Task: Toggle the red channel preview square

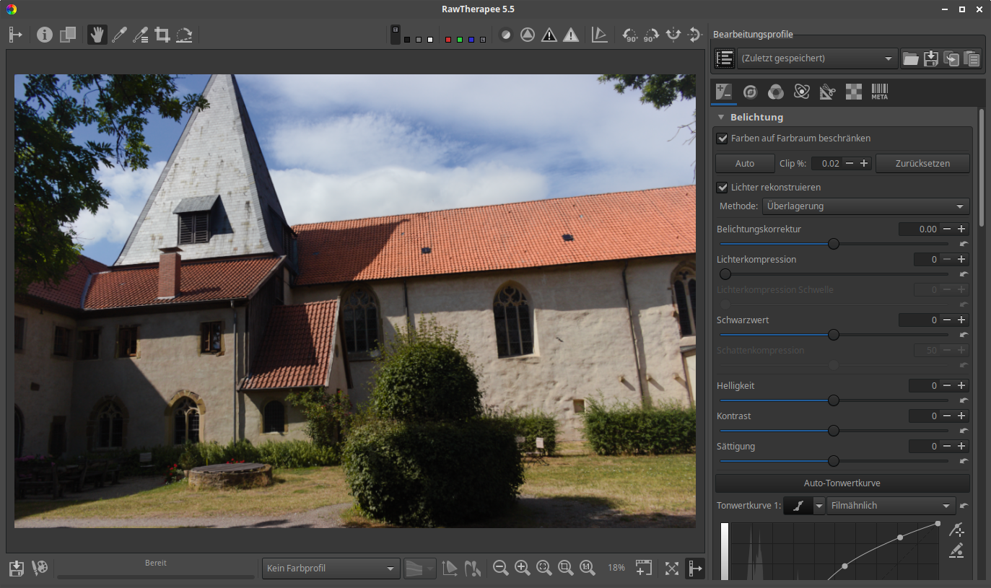Action: pos(448,39)
